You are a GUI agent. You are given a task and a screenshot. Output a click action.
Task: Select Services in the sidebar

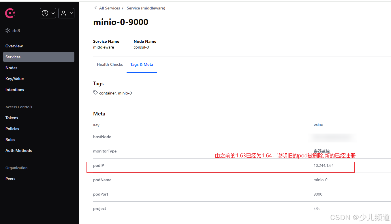click(39, 57)
